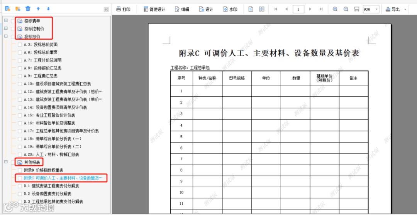Click the fit page width icon
417x215 pixels.
(x=357, y=9)
